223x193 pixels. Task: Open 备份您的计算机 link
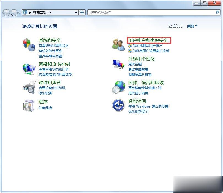50,51
